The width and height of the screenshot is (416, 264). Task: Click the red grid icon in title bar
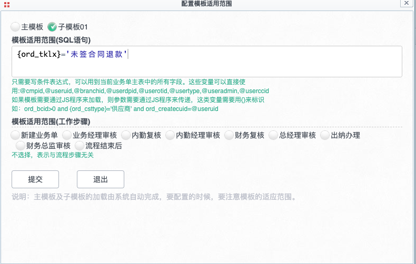[6, 4]
